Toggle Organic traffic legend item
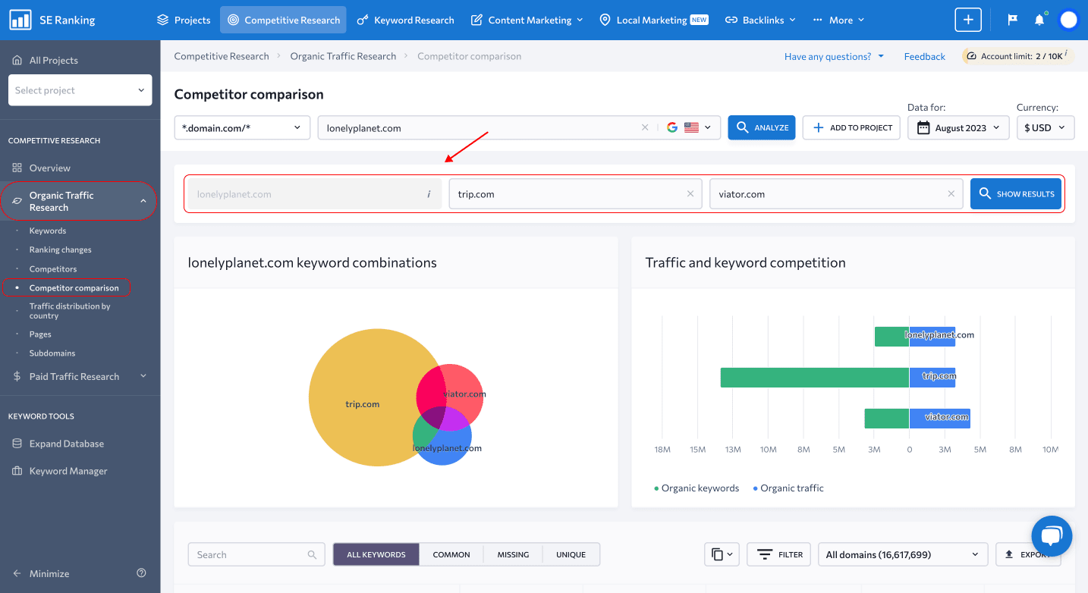This screenshot has height=593, width=1088. point(788,488)
